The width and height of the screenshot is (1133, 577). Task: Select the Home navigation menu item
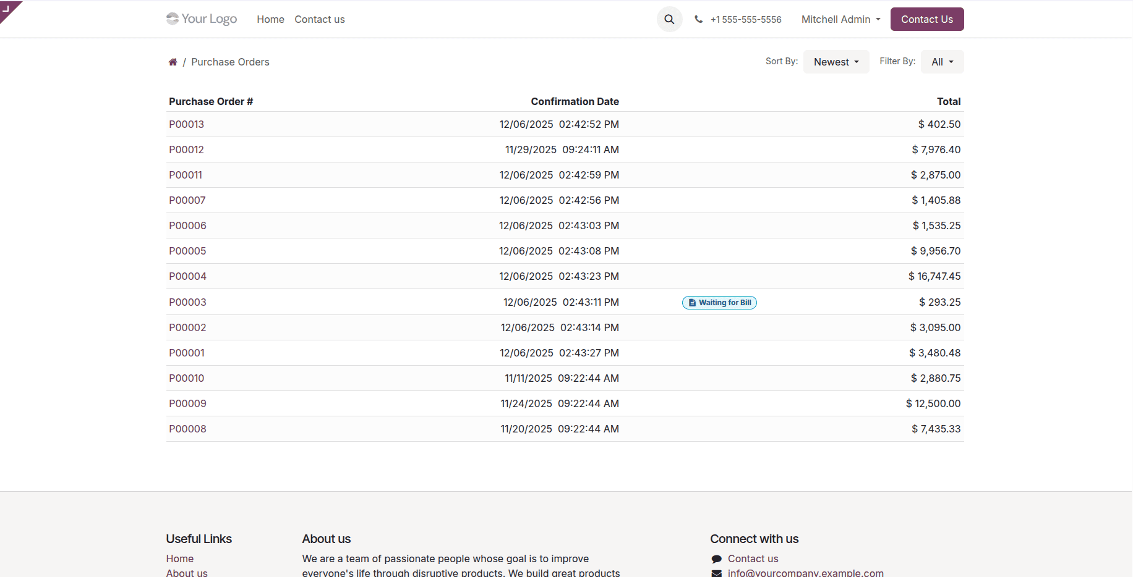click(x=270, y=19)
